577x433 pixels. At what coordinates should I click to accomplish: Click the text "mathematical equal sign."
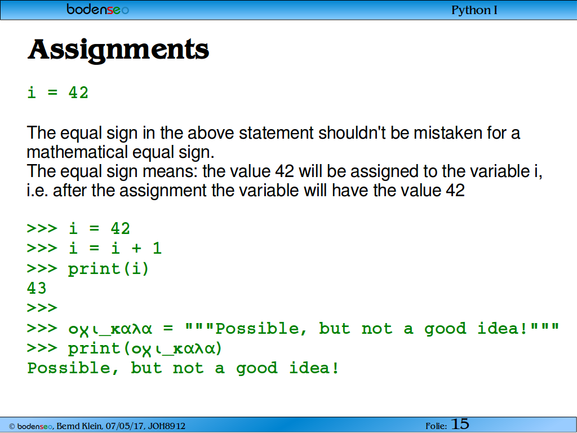tap(121, 152)
